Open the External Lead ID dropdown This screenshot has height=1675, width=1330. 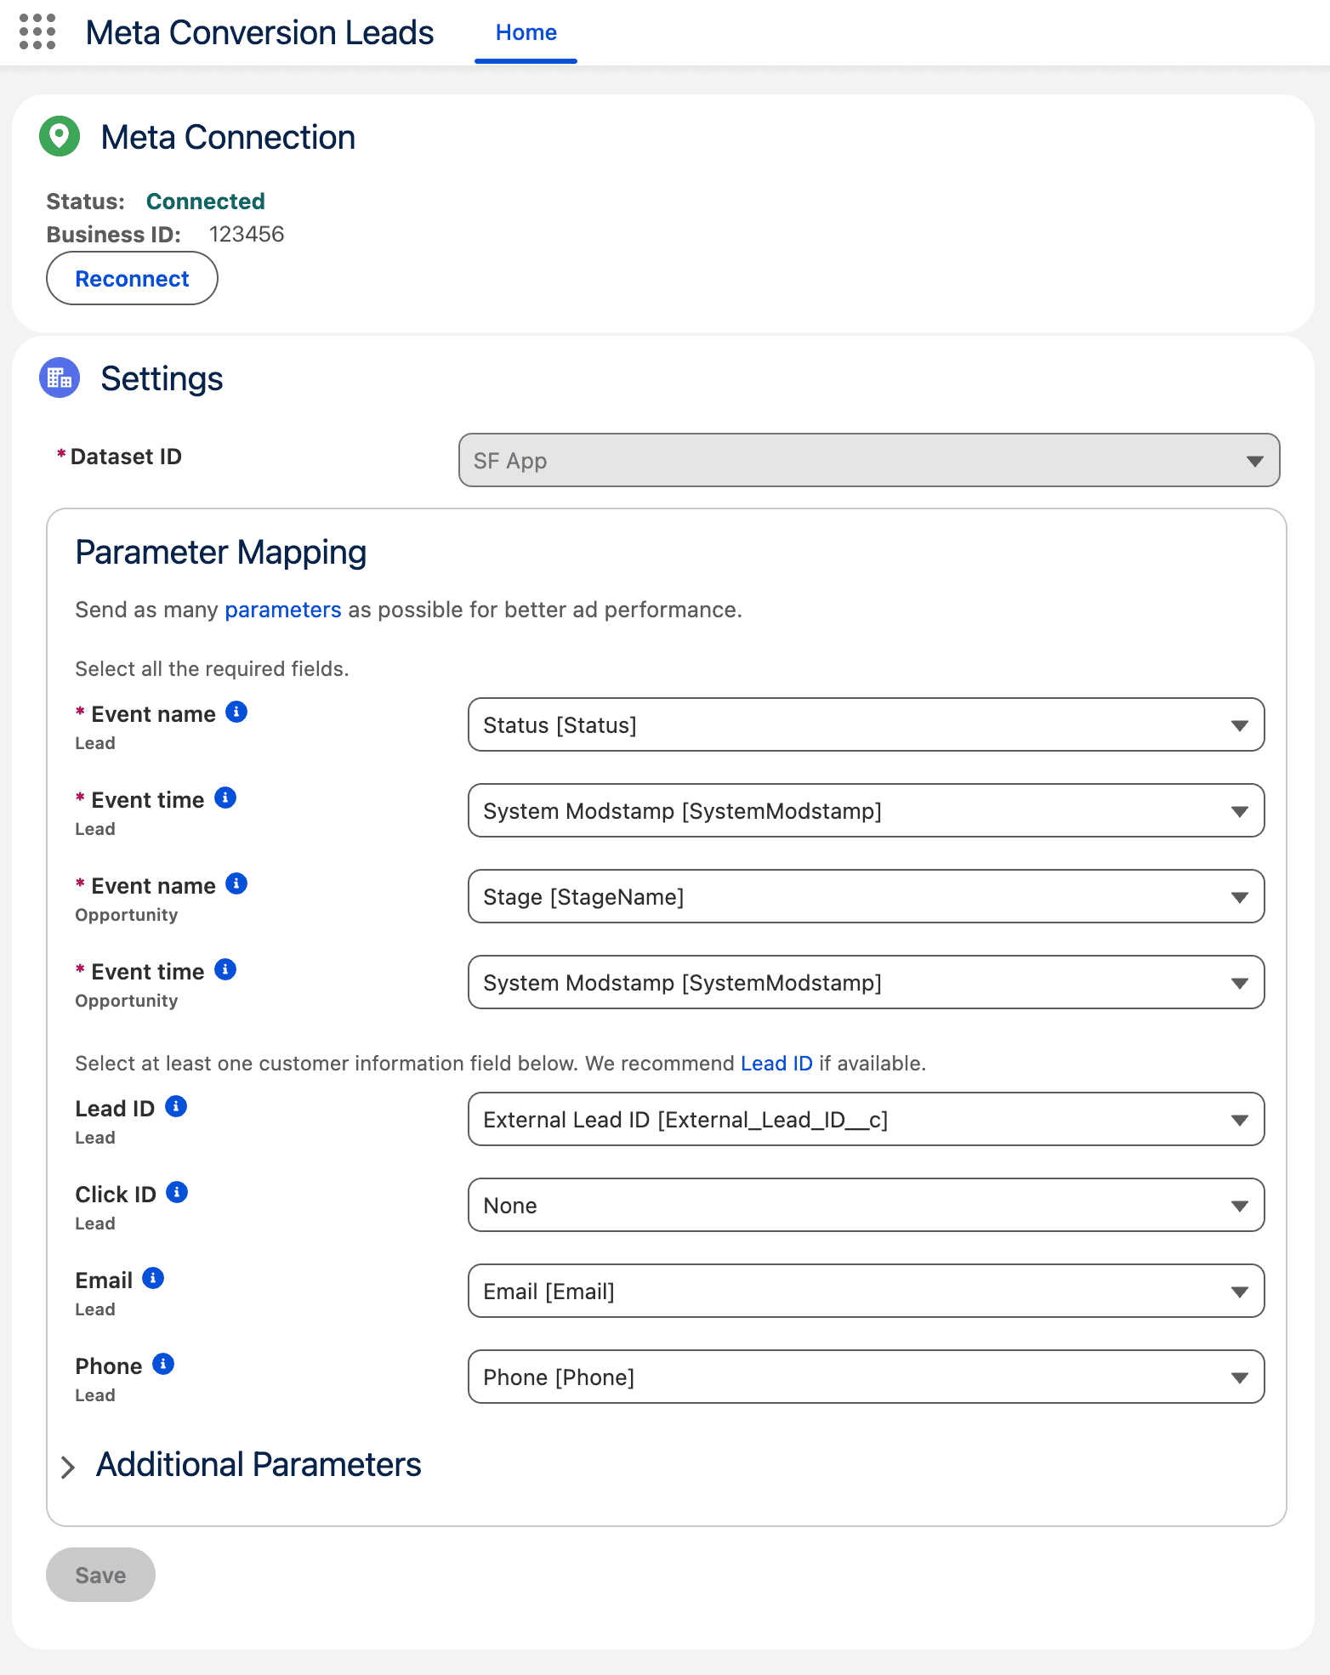tap(866, 1119)
